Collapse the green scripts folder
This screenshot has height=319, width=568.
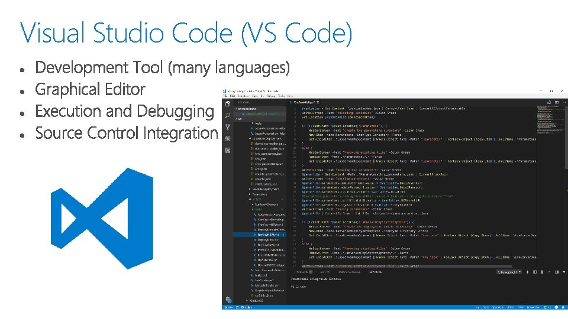click(x=256, y=199)
